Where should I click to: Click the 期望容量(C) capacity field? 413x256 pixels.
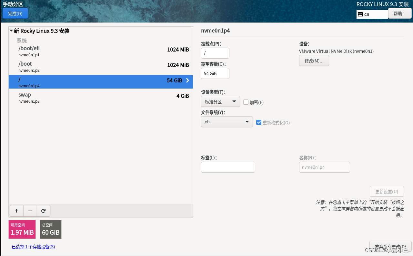[215, 73]
